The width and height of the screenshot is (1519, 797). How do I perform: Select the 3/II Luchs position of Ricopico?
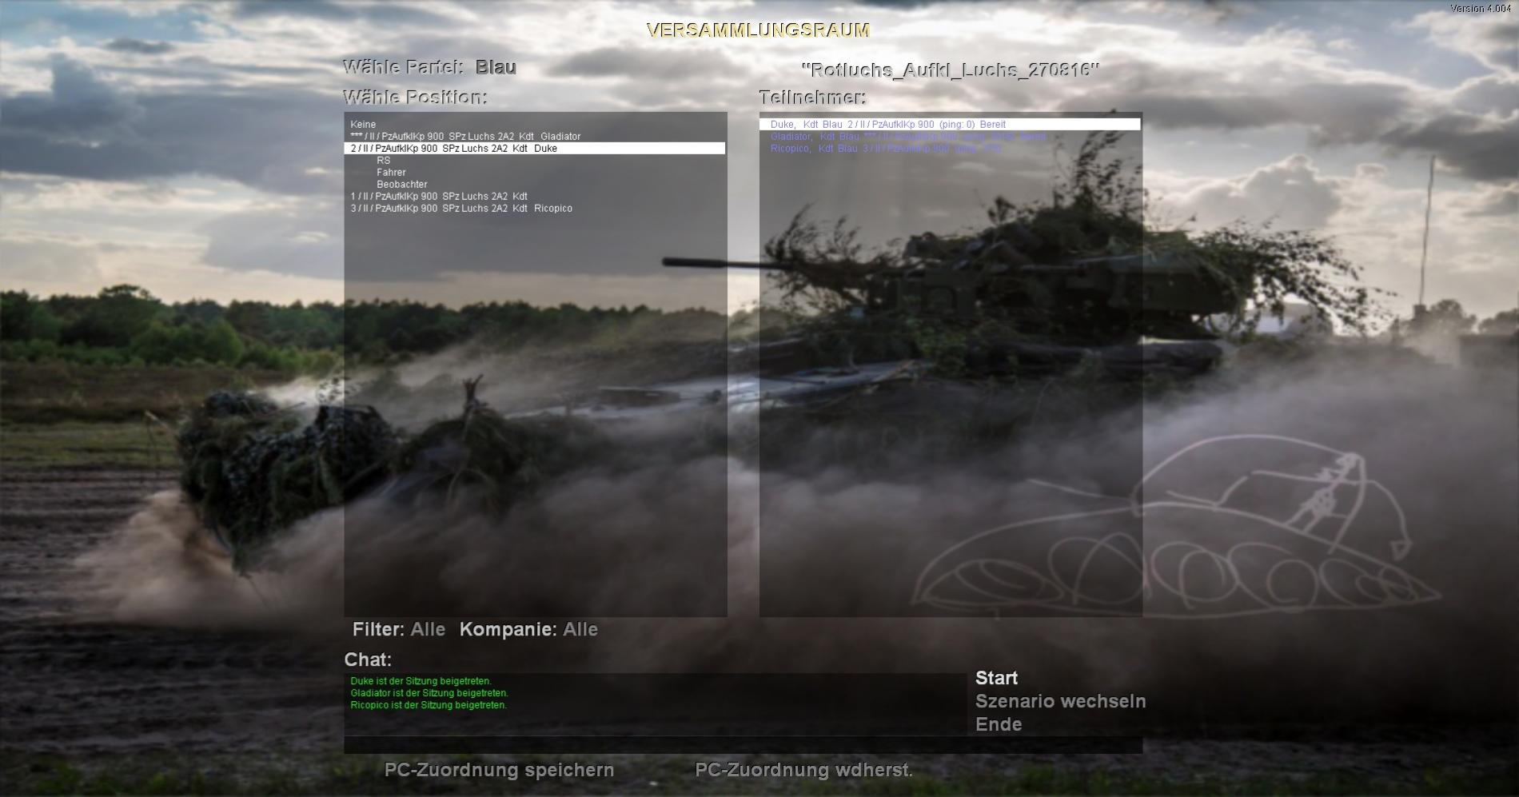461,209
